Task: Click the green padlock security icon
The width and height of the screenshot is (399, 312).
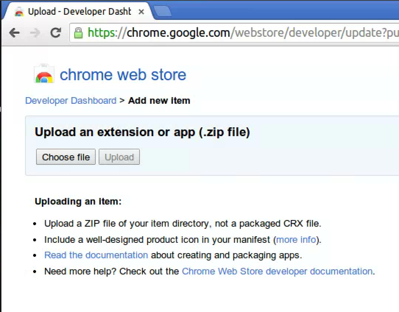Action: point(78,32)
